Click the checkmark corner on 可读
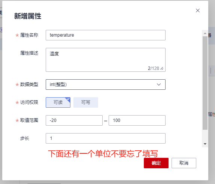This screenshot has height=184, width=215. point(68,99)
